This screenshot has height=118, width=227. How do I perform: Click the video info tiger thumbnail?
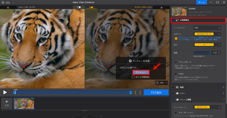[x=179, y=11]
